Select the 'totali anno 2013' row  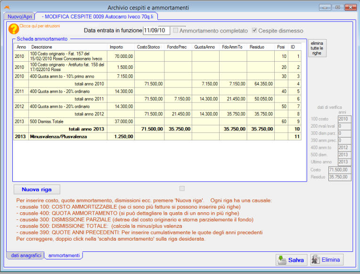point(157,129)
